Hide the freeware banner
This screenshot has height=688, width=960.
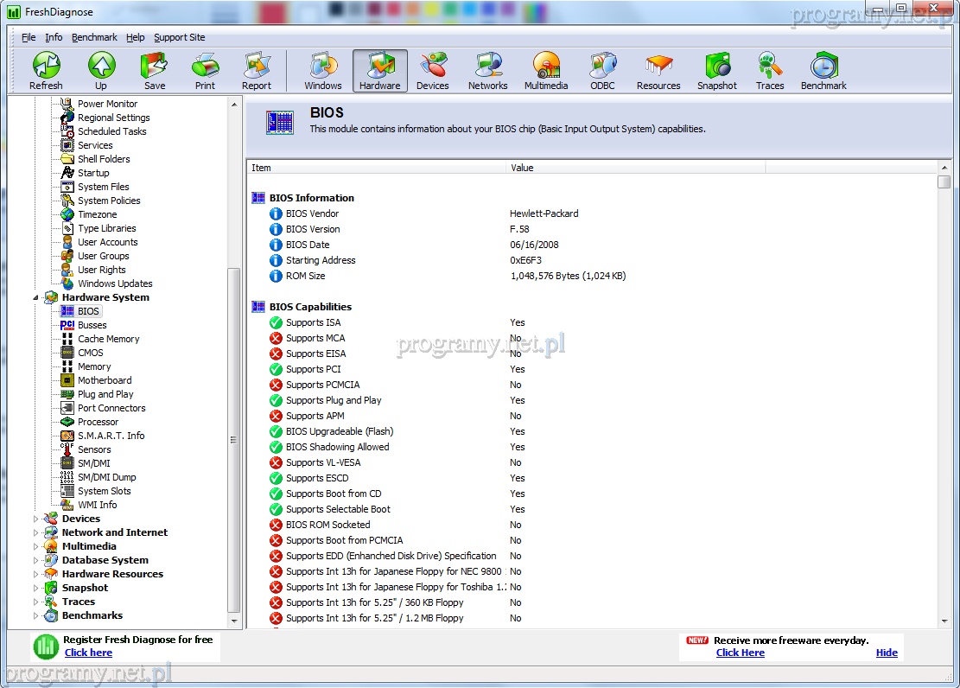pyautogui.click(x=887, y=653)
